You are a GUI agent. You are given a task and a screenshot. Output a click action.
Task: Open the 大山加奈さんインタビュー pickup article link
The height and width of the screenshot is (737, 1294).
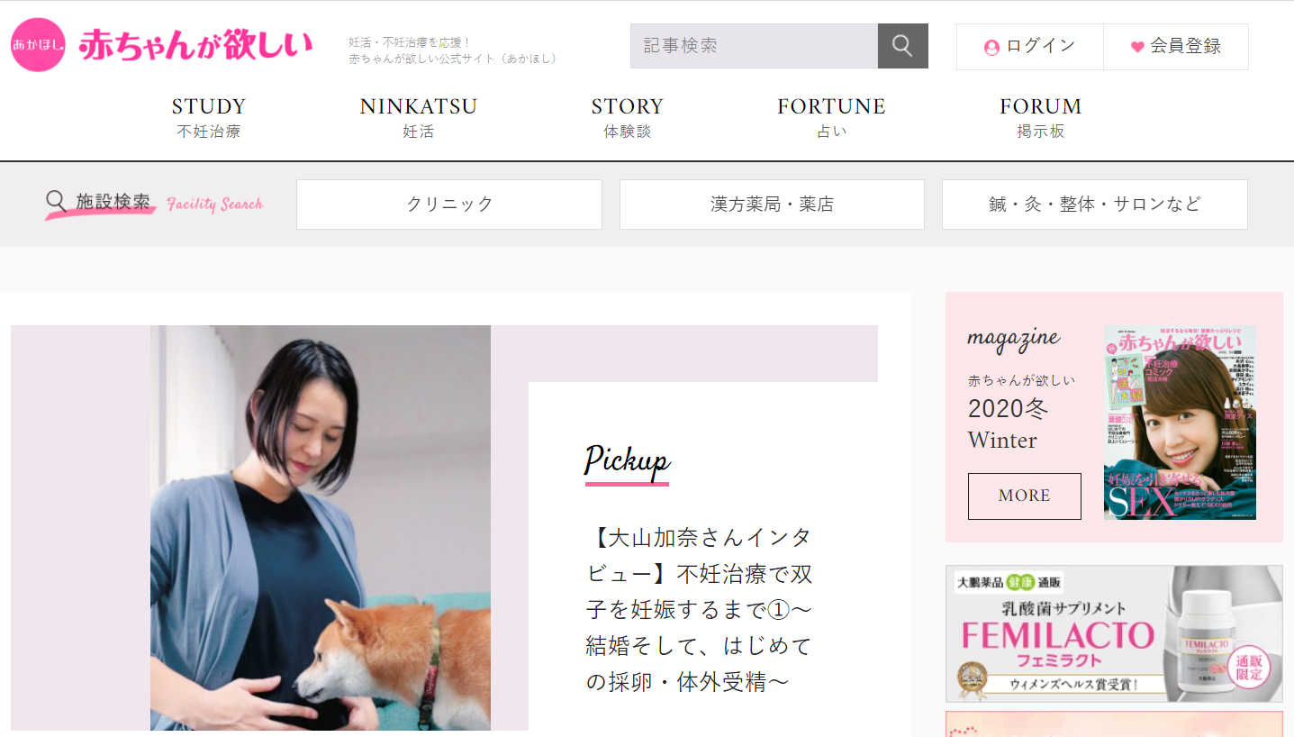coord(700,611)
